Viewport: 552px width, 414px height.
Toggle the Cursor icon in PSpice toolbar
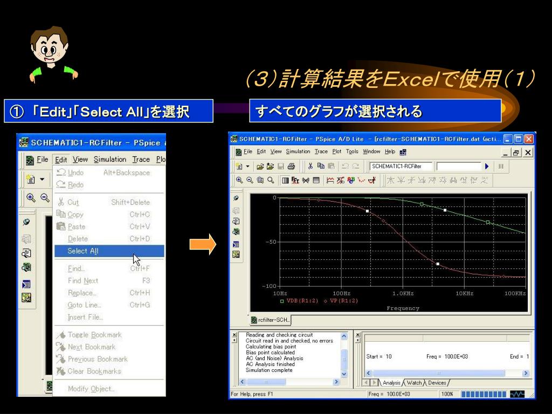372,180
